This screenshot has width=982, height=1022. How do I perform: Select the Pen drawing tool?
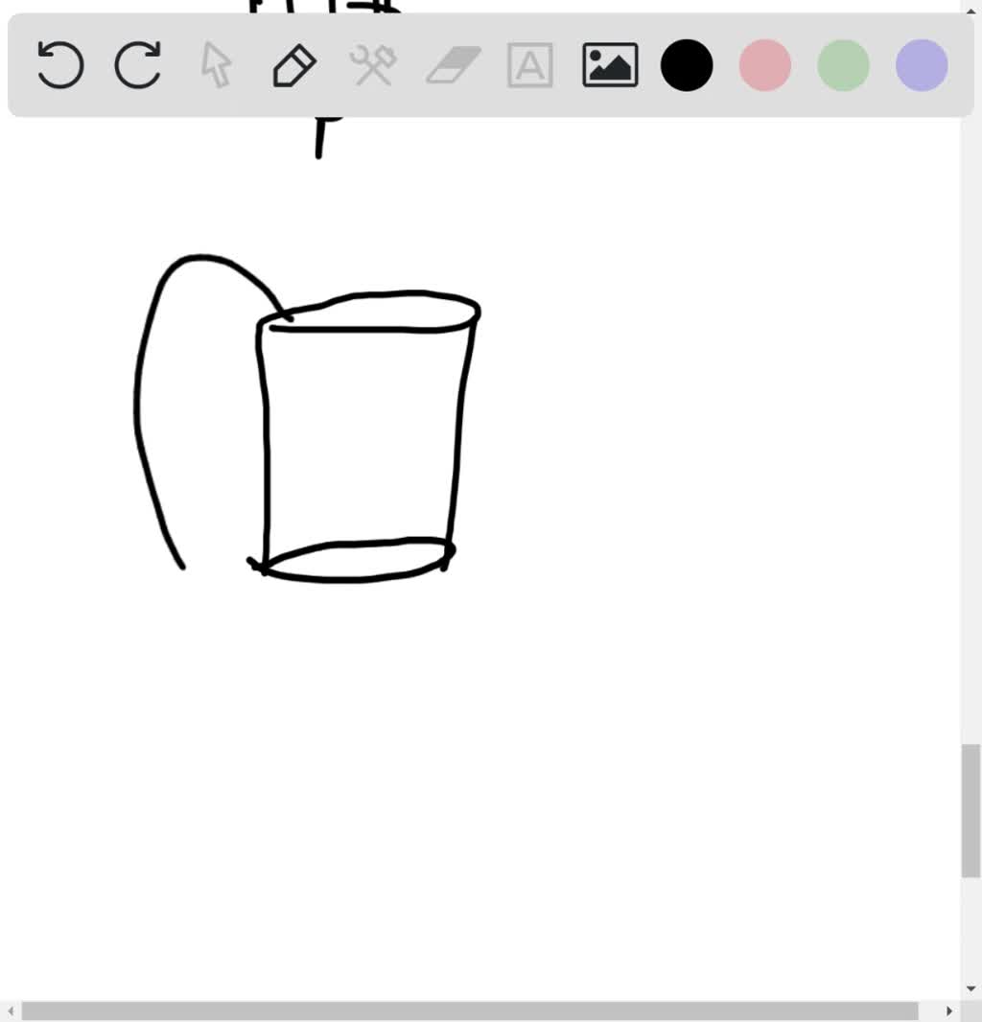pyautogui.click(x=294, y=66)
